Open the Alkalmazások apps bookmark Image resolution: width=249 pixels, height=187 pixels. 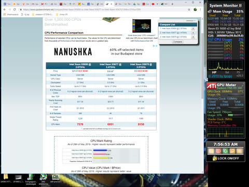(x=11, y=15)
